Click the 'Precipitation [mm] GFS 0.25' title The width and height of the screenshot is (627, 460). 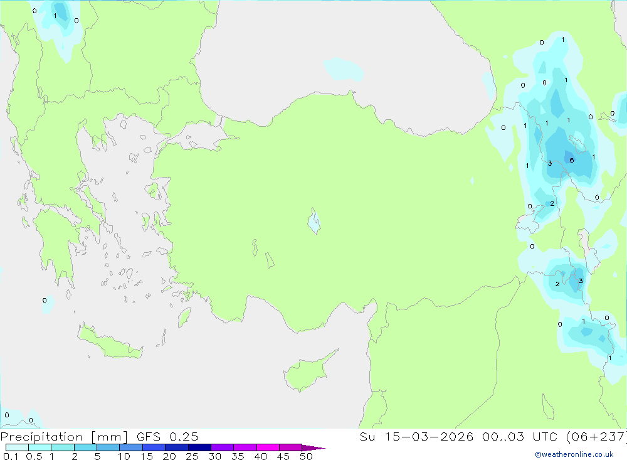tap(99, 436)
